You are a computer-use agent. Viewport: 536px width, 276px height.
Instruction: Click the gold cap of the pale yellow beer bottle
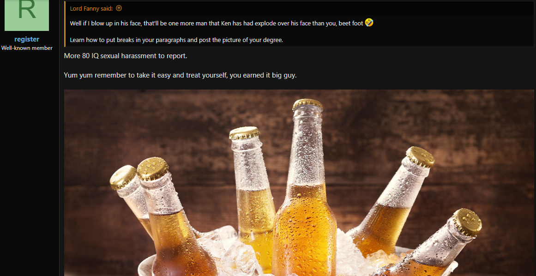point(244,133)
